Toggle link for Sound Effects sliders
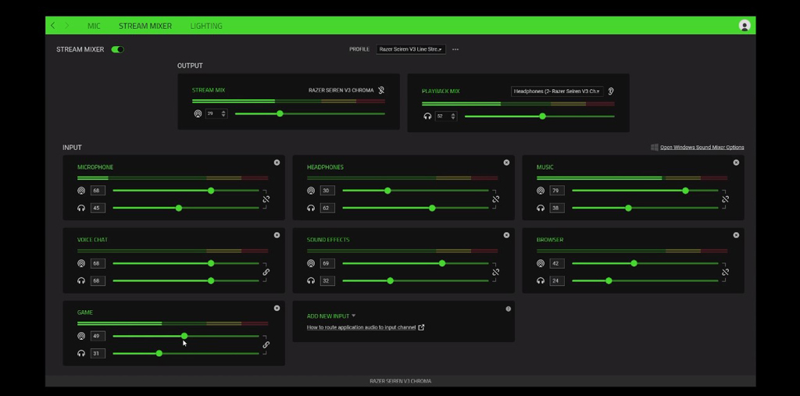This screenshot has width=800, height=396. pyautogui.click(x=495, y=272)
